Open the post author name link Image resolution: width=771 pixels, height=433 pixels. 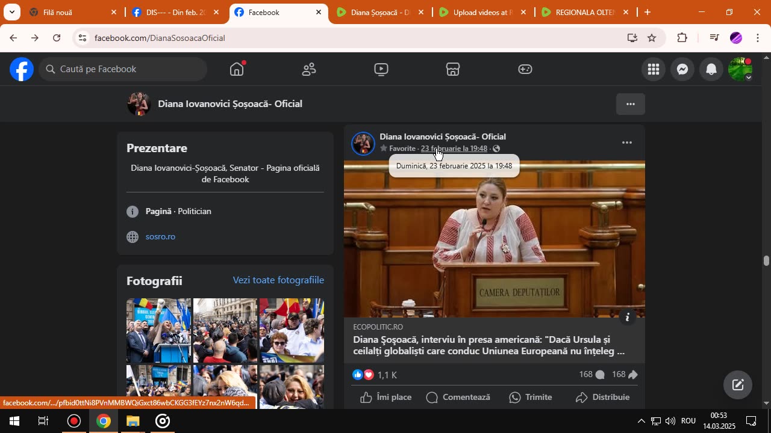[x=443, y=137]
